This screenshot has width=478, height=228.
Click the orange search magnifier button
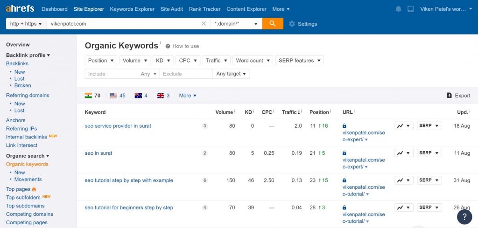[273, 23]
